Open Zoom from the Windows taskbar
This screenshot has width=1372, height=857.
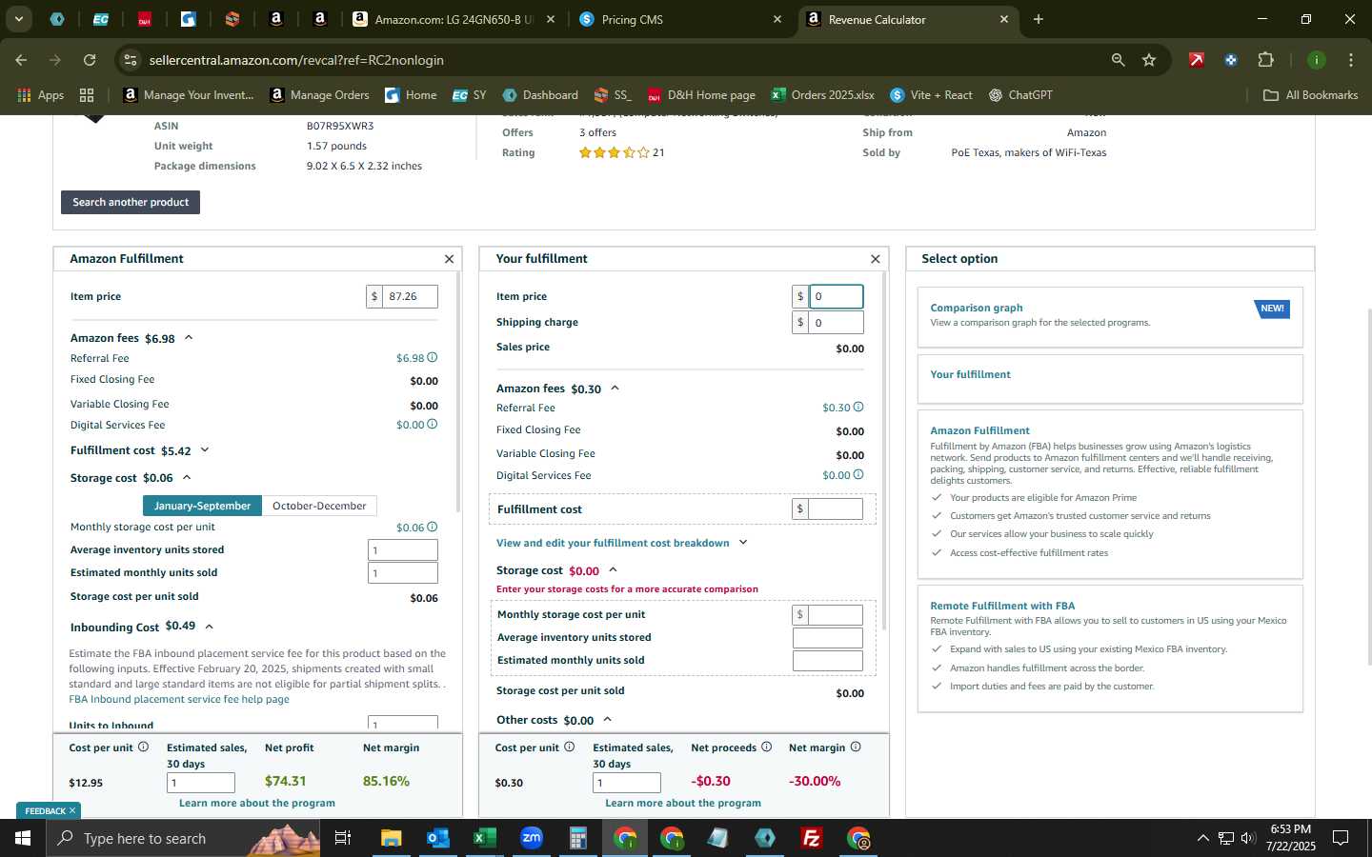531,838
